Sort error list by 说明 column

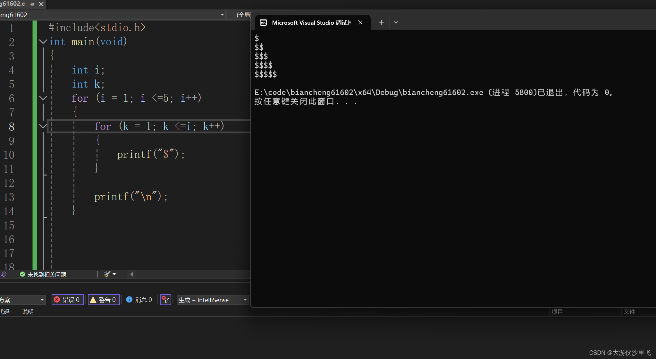coord(28,312)
